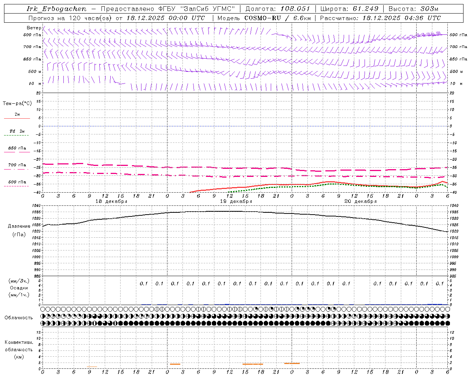Screen dimensions: 469x375
Task: Click the Осадки precipitation panel title
Action: (x=19, y=288)
